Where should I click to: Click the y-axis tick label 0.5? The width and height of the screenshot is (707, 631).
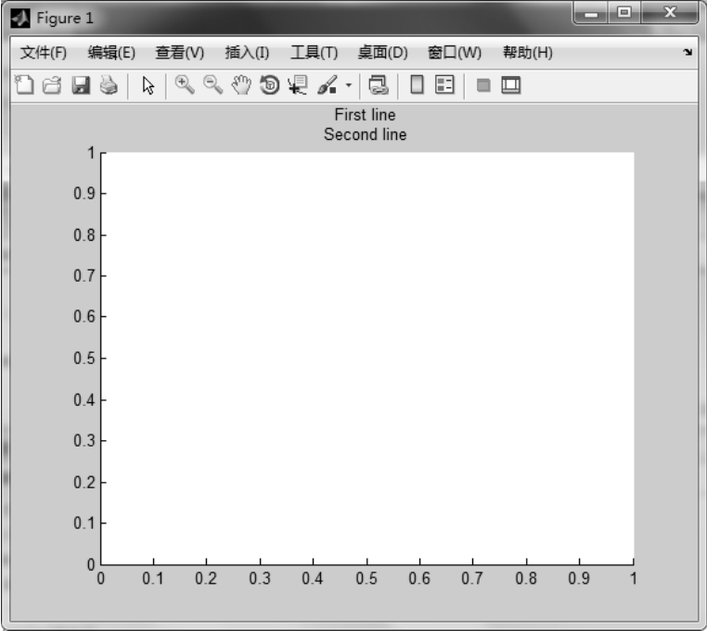pos(84,359)
